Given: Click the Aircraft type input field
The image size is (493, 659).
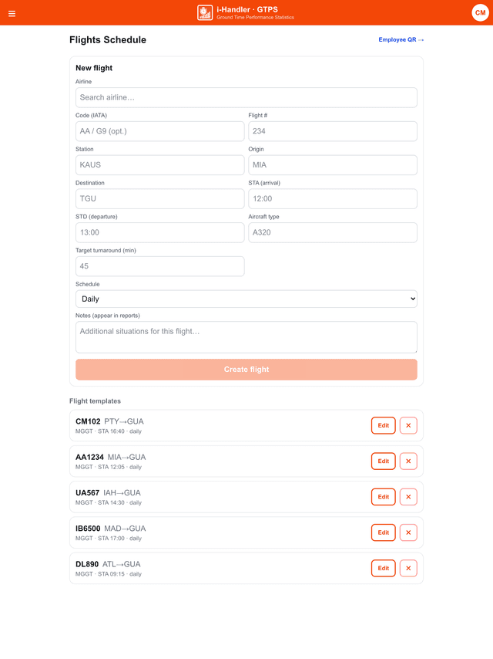Looking at the screenshot, I should point(333,232).
